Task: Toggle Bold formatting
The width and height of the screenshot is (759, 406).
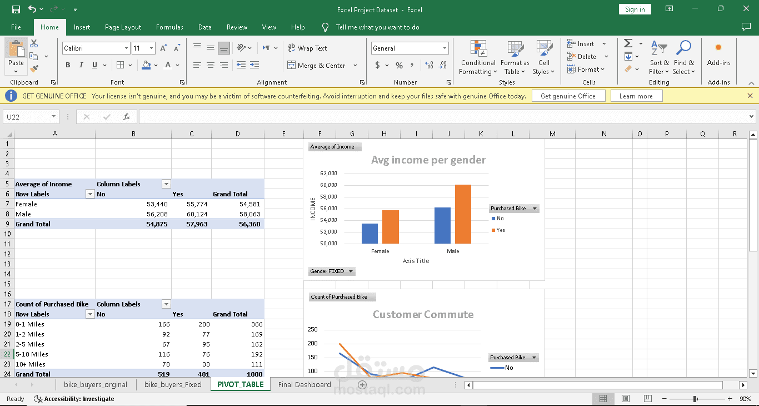Action: tap(68, 65)
